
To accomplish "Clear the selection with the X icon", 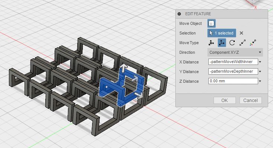I will point(241,33).
